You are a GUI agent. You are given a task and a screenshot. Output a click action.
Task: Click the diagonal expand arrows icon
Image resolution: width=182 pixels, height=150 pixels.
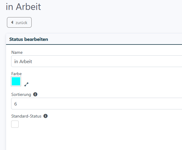pyautogui.click(x=26, y=84)
